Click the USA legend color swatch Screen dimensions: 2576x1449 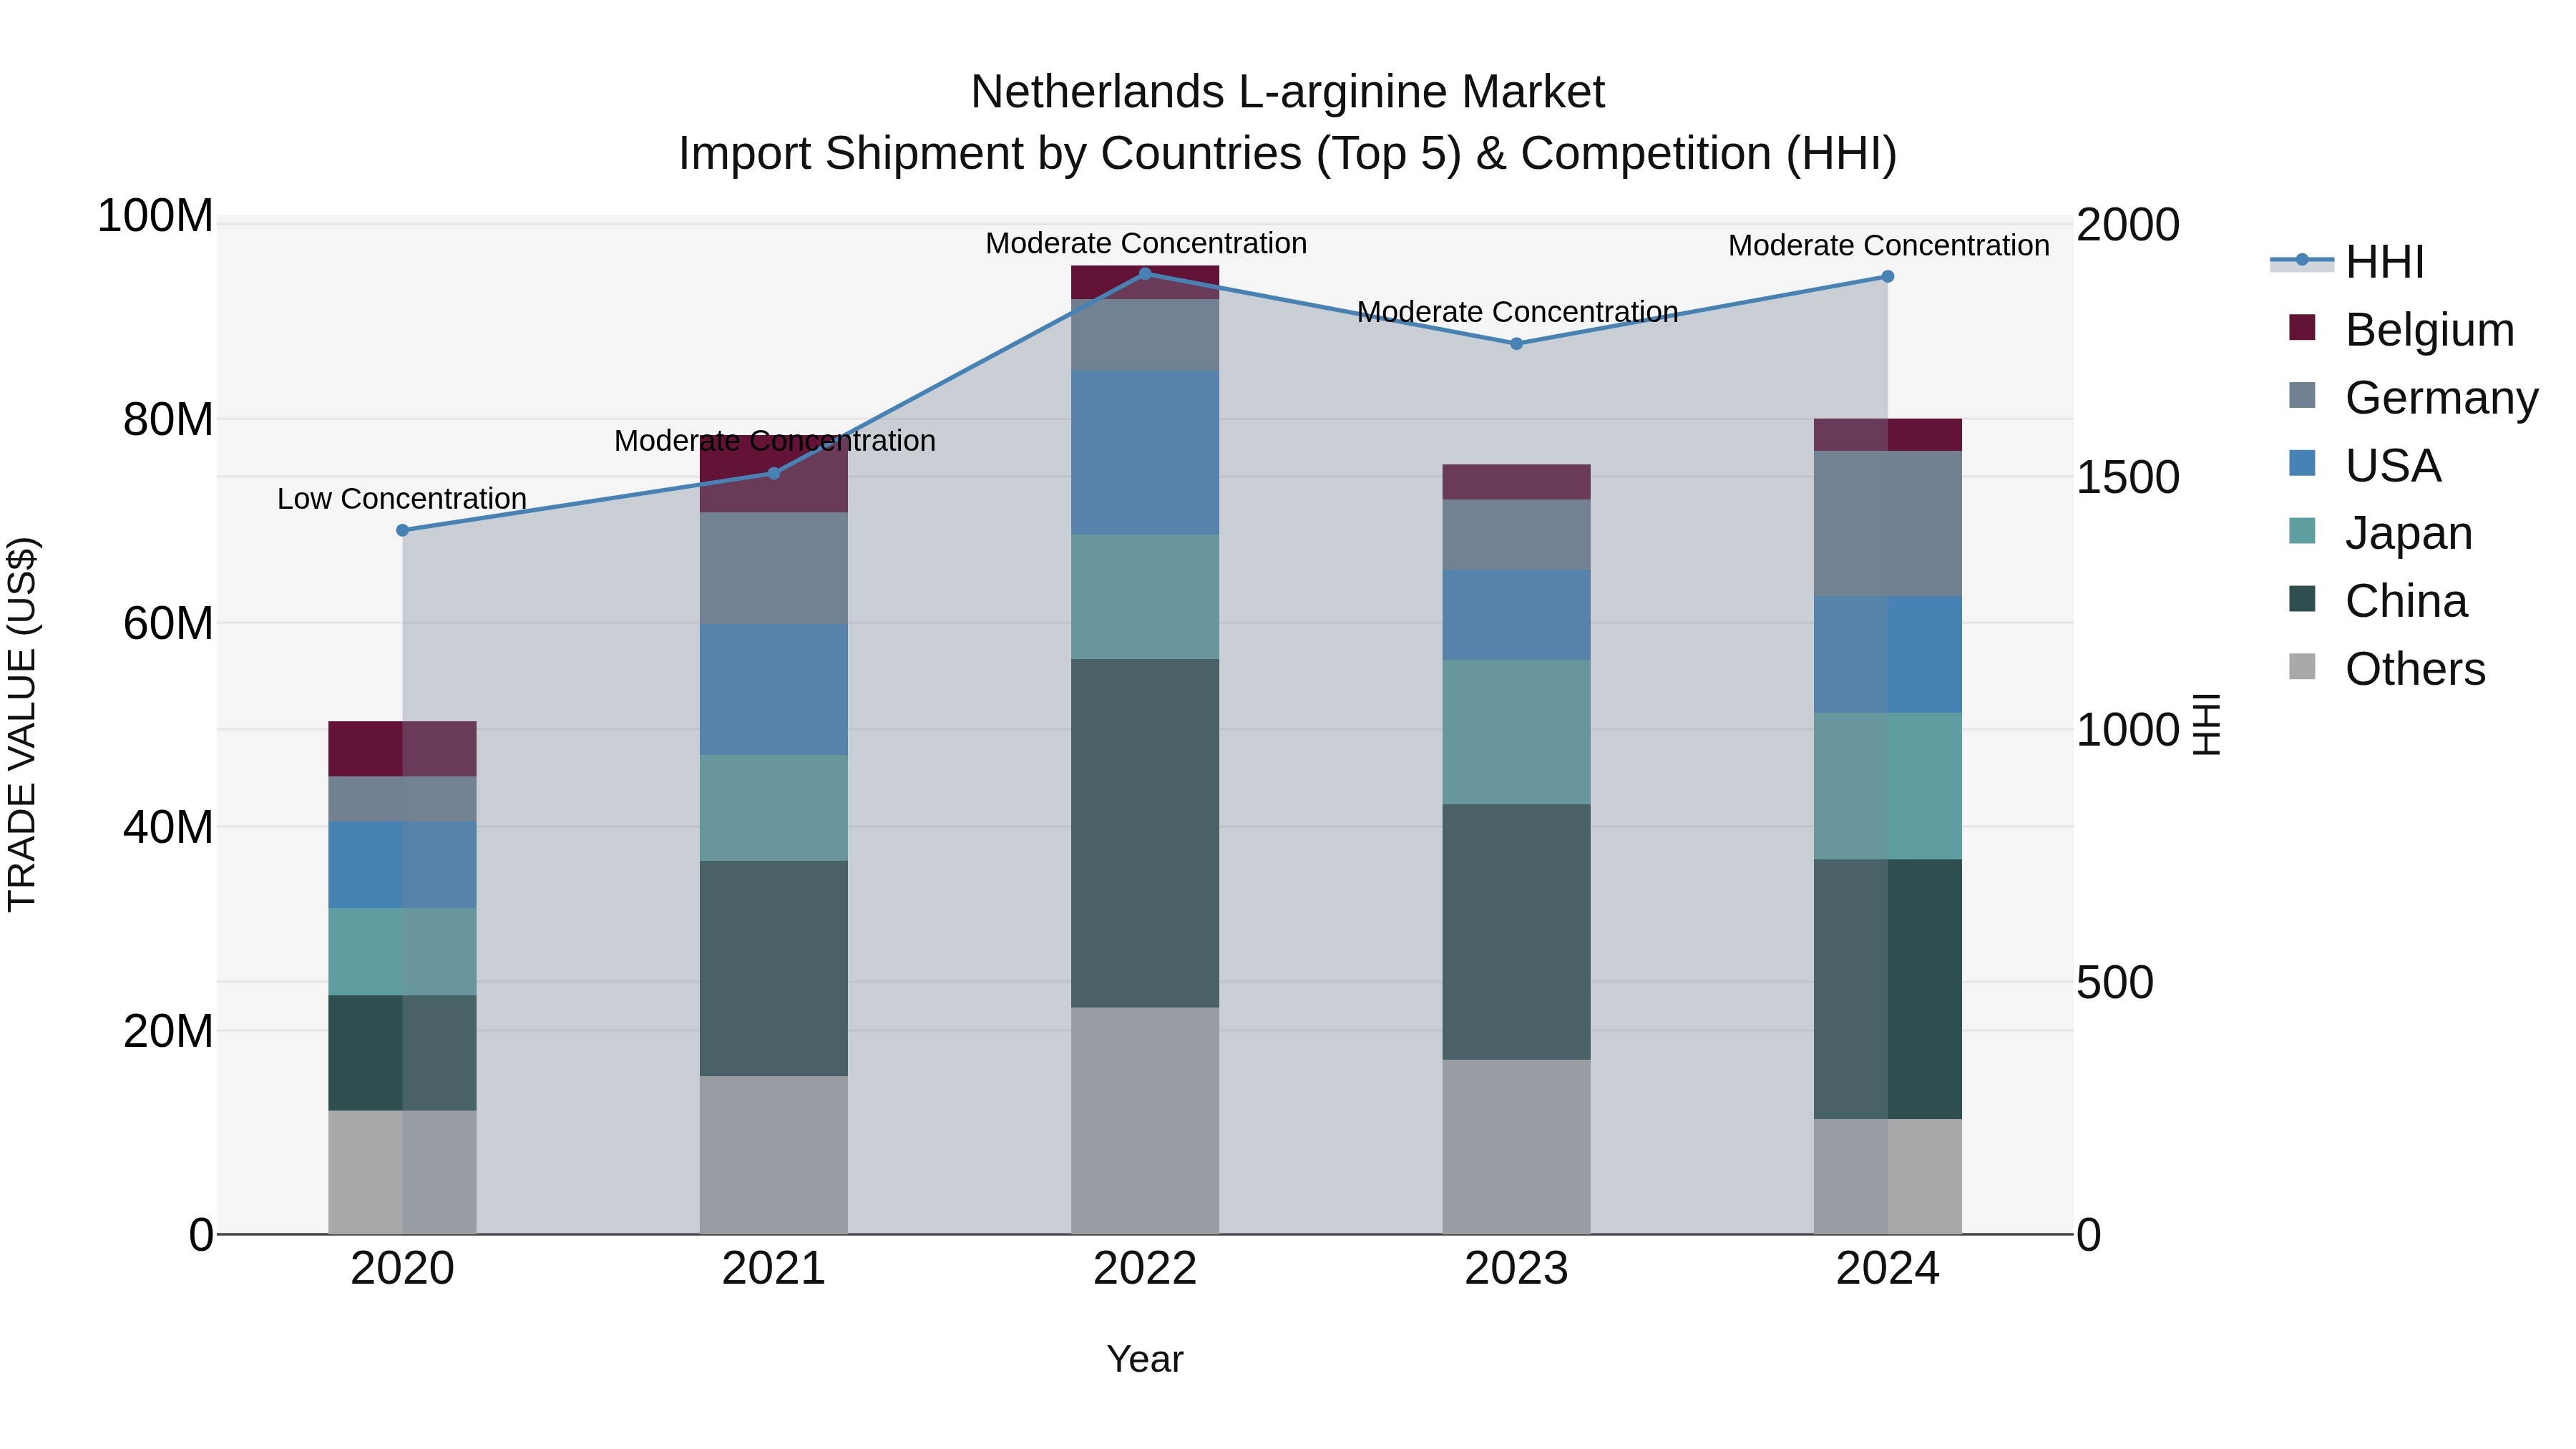tap(2302, 463)
